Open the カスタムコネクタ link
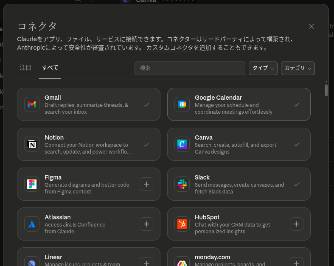Screen dimensions: 334x266 170,48
